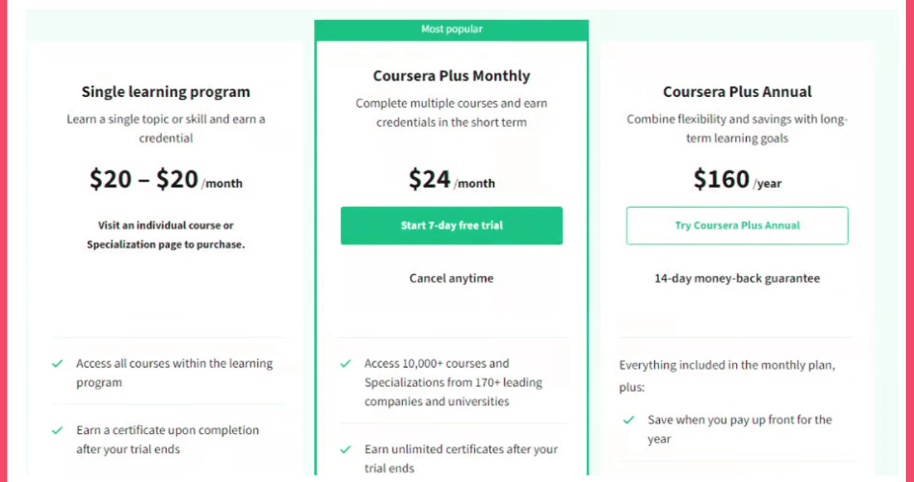Click the $20 – $20 /month price

coord(165,180)
